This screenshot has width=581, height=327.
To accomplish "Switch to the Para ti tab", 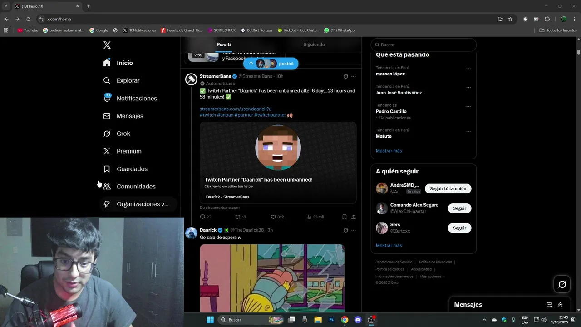I will tap(223, 45).
